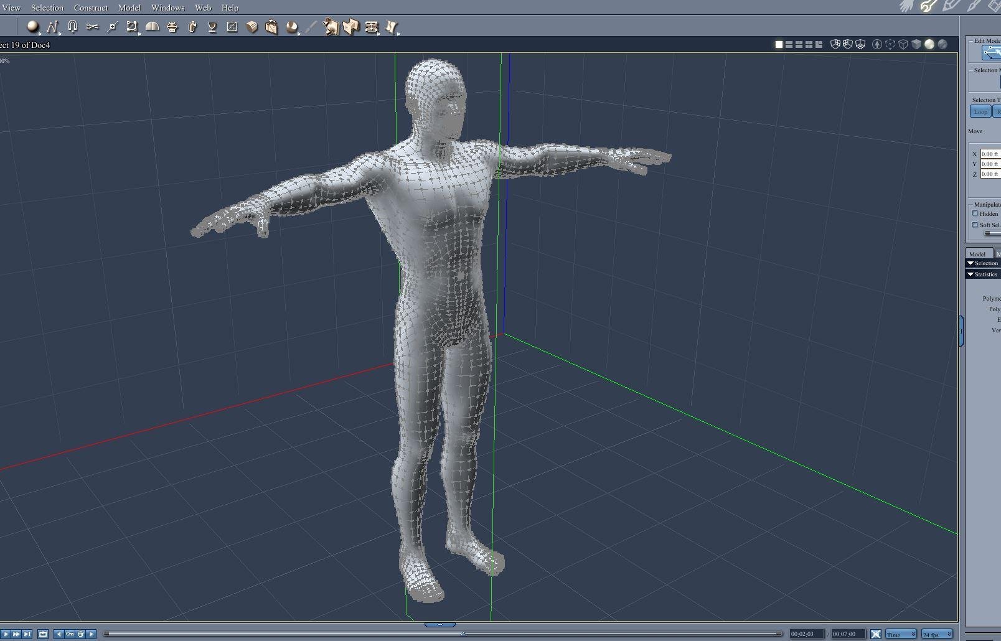This screenshot has height=641, width=1001.
Task: Click the Loop selection type button
Action: tap(980, 111)
